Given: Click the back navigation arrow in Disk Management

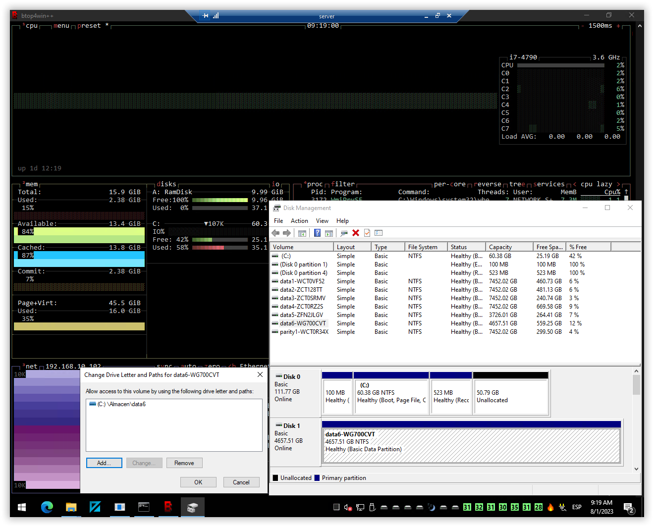Looking at the screenshot, I should [276, 233].
